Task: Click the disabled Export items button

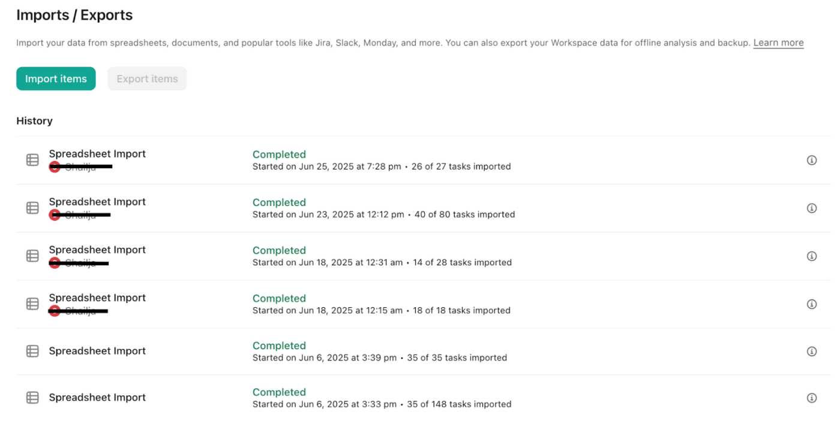Action: (x=147, y=79)
